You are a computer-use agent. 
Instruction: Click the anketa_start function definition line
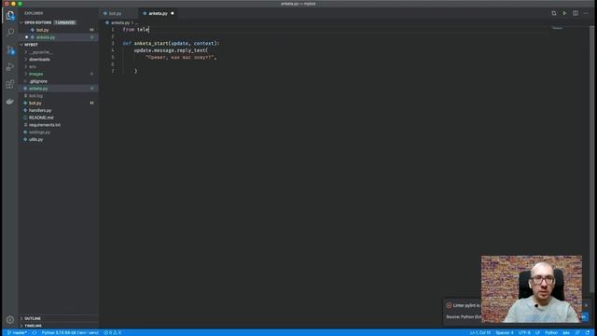(x=171, y=44)
